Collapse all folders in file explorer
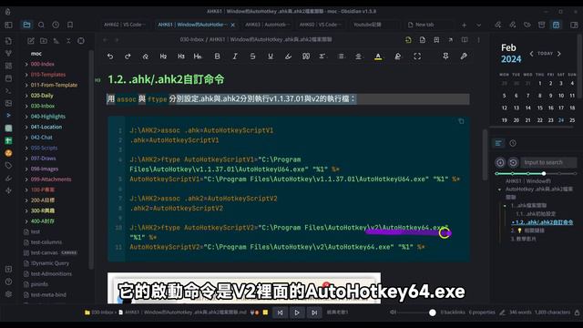The image size is (583, 328). [68, 41]
